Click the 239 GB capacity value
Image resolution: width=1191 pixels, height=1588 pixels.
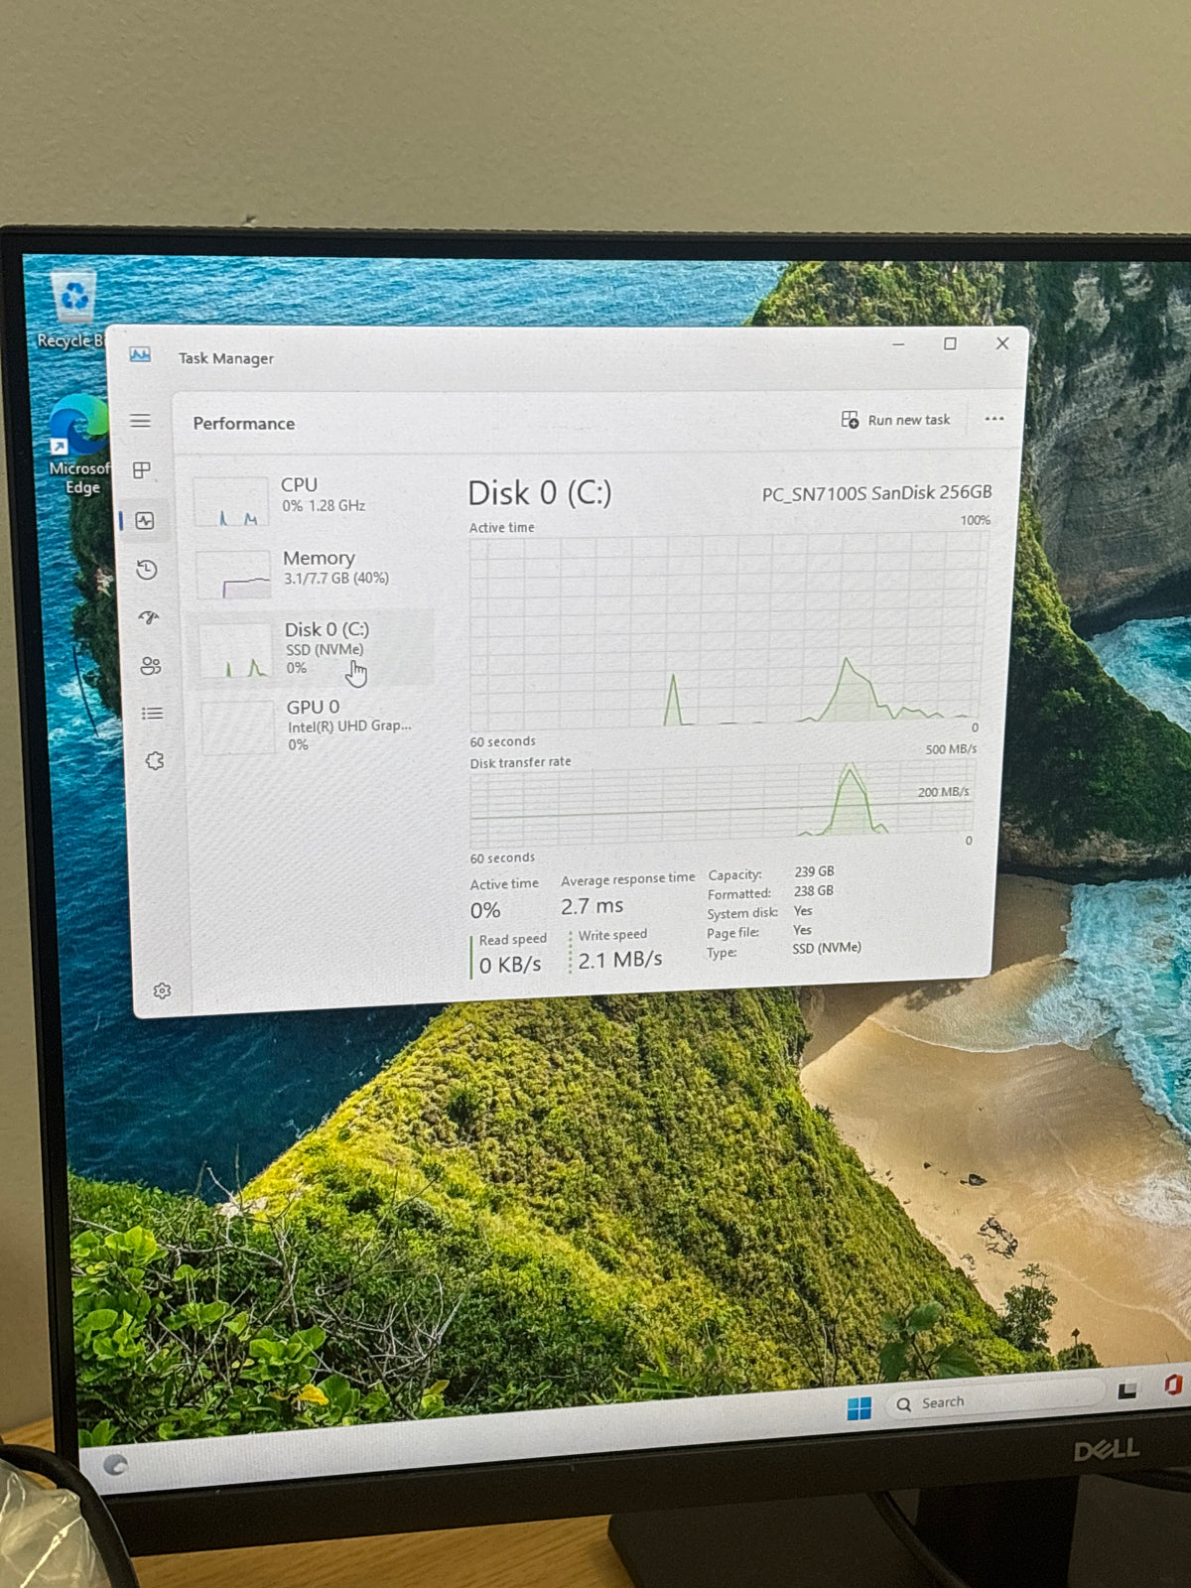pos(814,871)
